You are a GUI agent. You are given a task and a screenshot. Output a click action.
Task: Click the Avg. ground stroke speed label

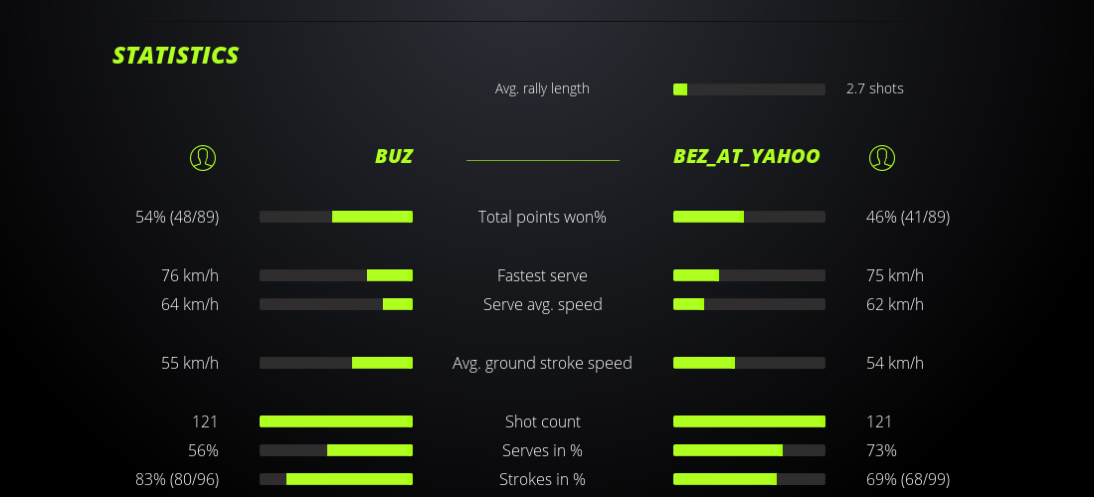[x=542, y=363]
